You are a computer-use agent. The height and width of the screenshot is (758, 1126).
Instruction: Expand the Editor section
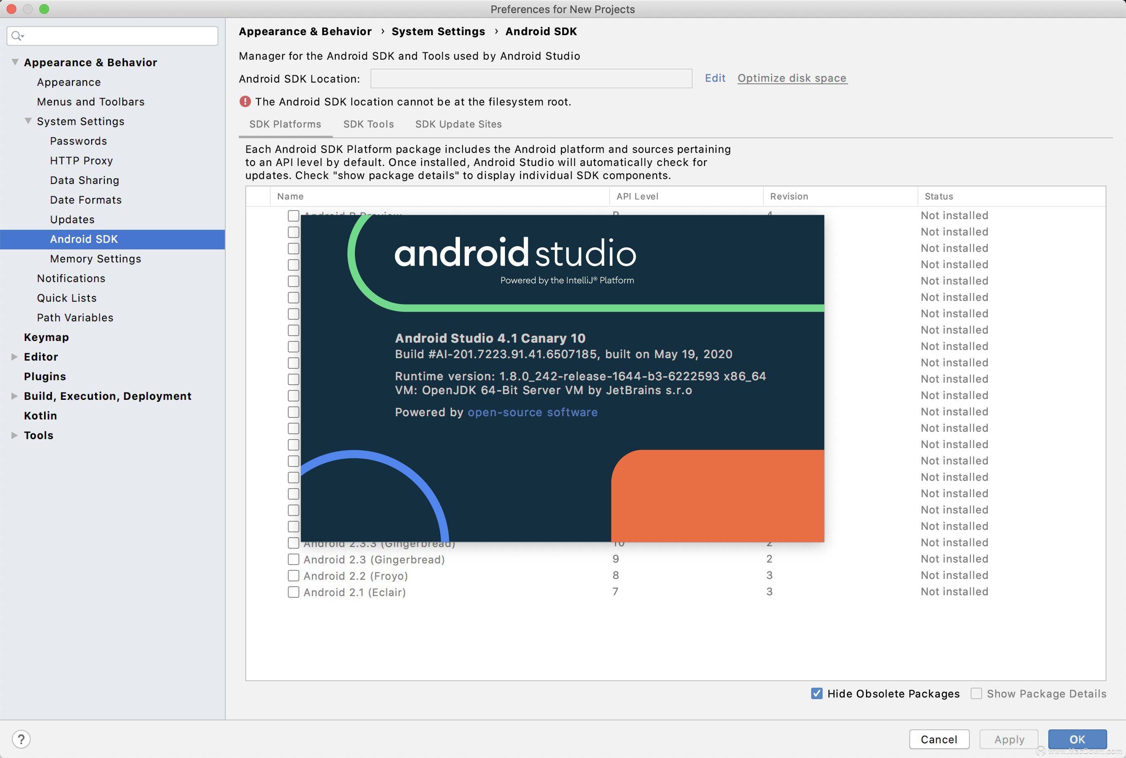point(14,357)
